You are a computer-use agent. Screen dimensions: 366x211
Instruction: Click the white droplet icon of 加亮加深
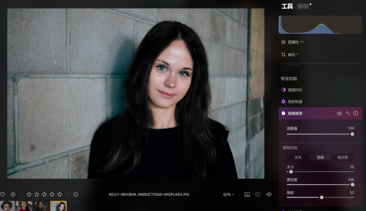(283, 113)
